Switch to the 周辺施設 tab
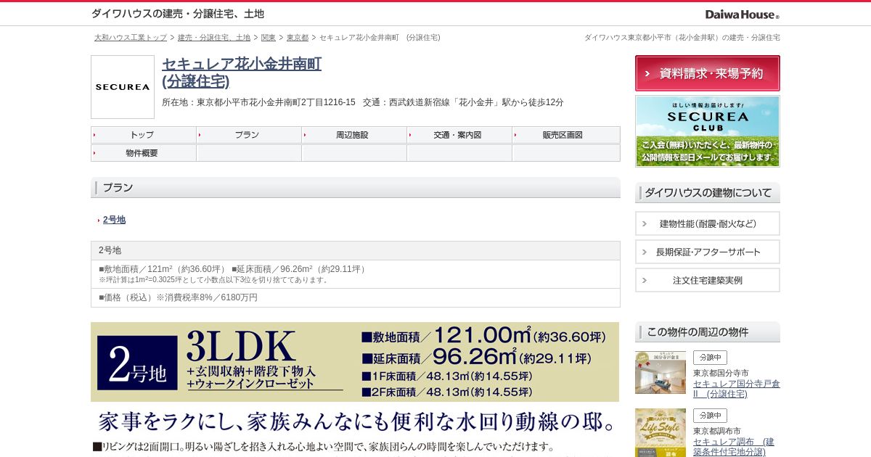 click(354, 135)
